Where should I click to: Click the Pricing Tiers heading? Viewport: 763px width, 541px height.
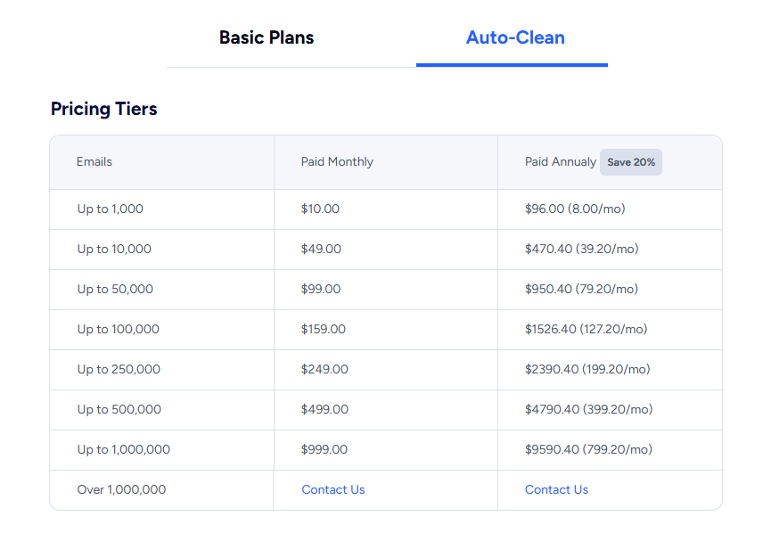(104, 109)
